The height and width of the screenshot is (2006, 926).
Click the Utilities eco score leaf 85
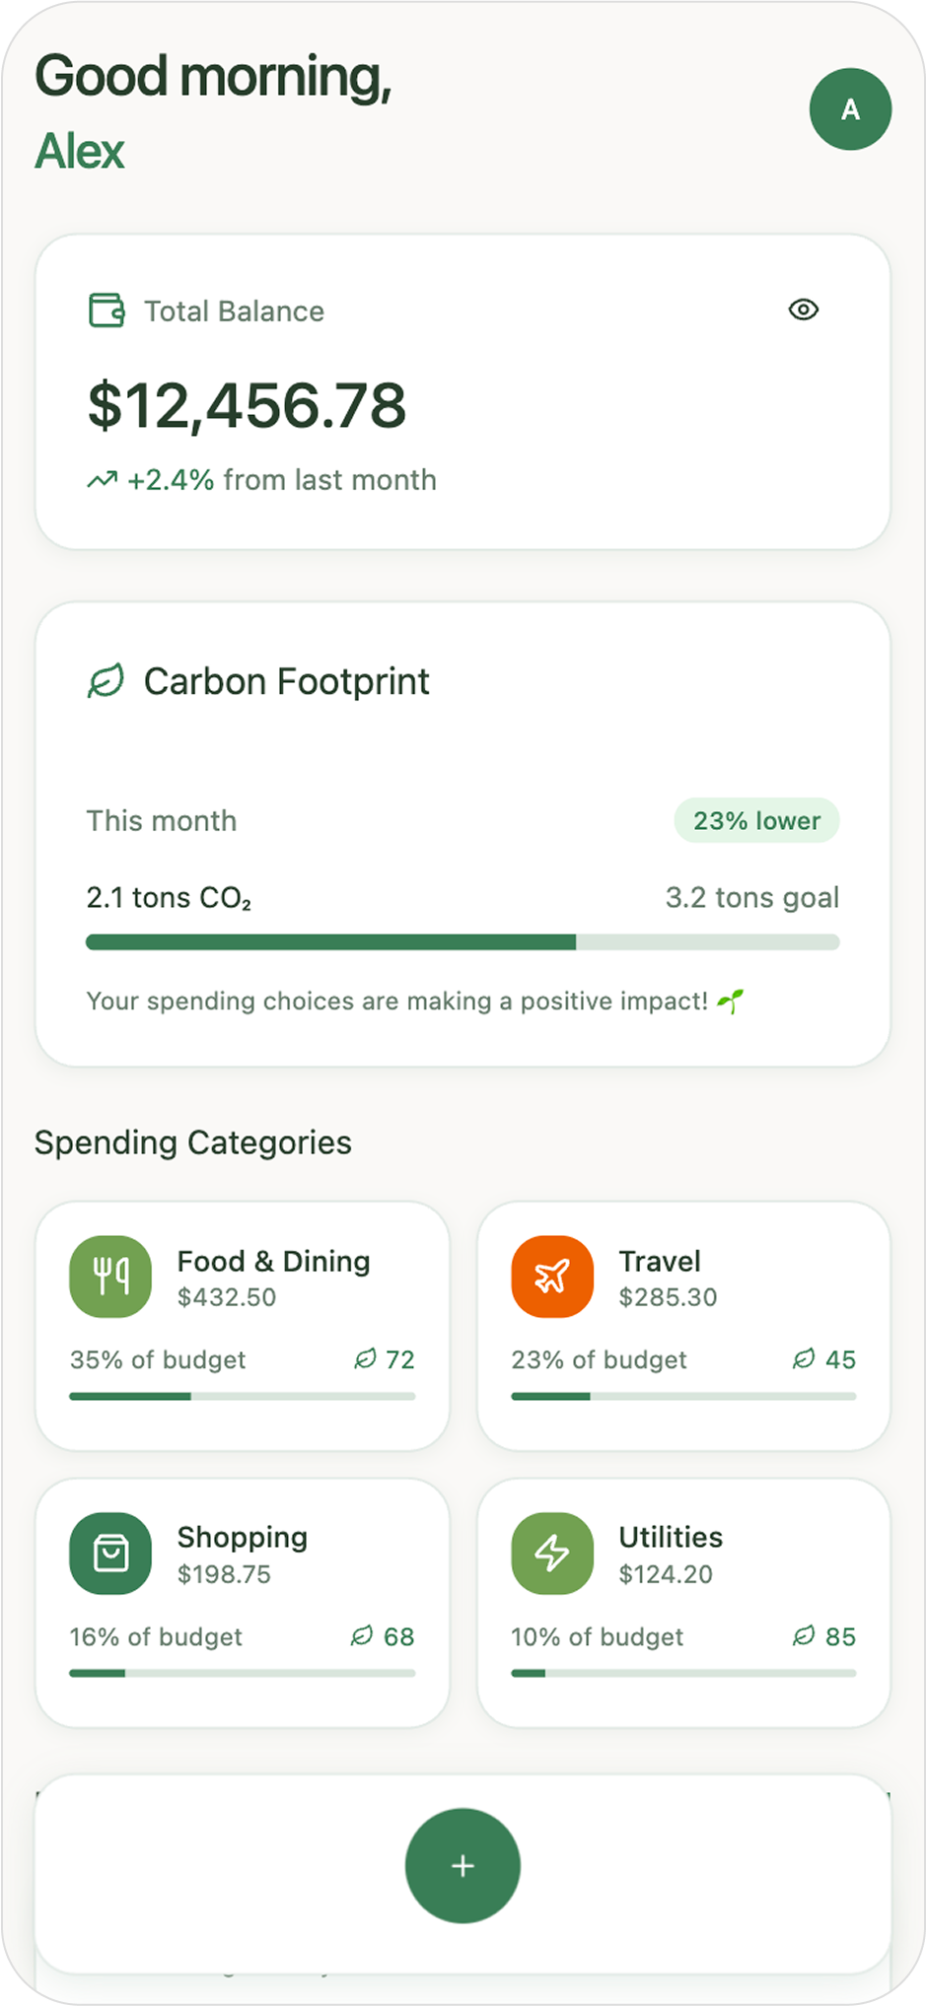coord(824,1636)
